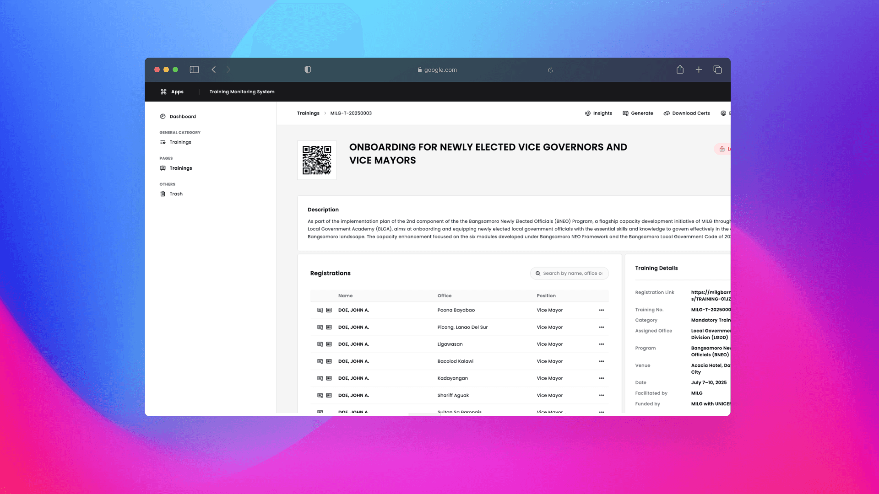Viewport: 879px width, 494px height.
Task: Open the tab overview icon
Action: (x=717, y=70)
